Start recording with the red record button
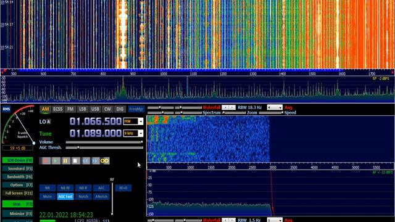 click(46, 160)
